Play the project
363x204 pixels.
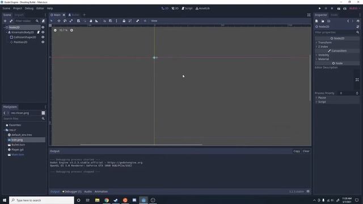pyautogui.click(x=320, y=8)
